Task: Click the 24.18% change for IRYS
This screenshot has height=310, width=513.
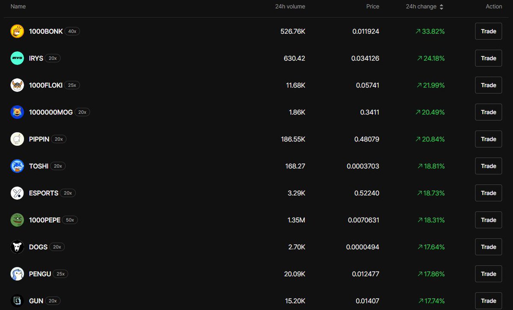Action: [x=430, y=58]
